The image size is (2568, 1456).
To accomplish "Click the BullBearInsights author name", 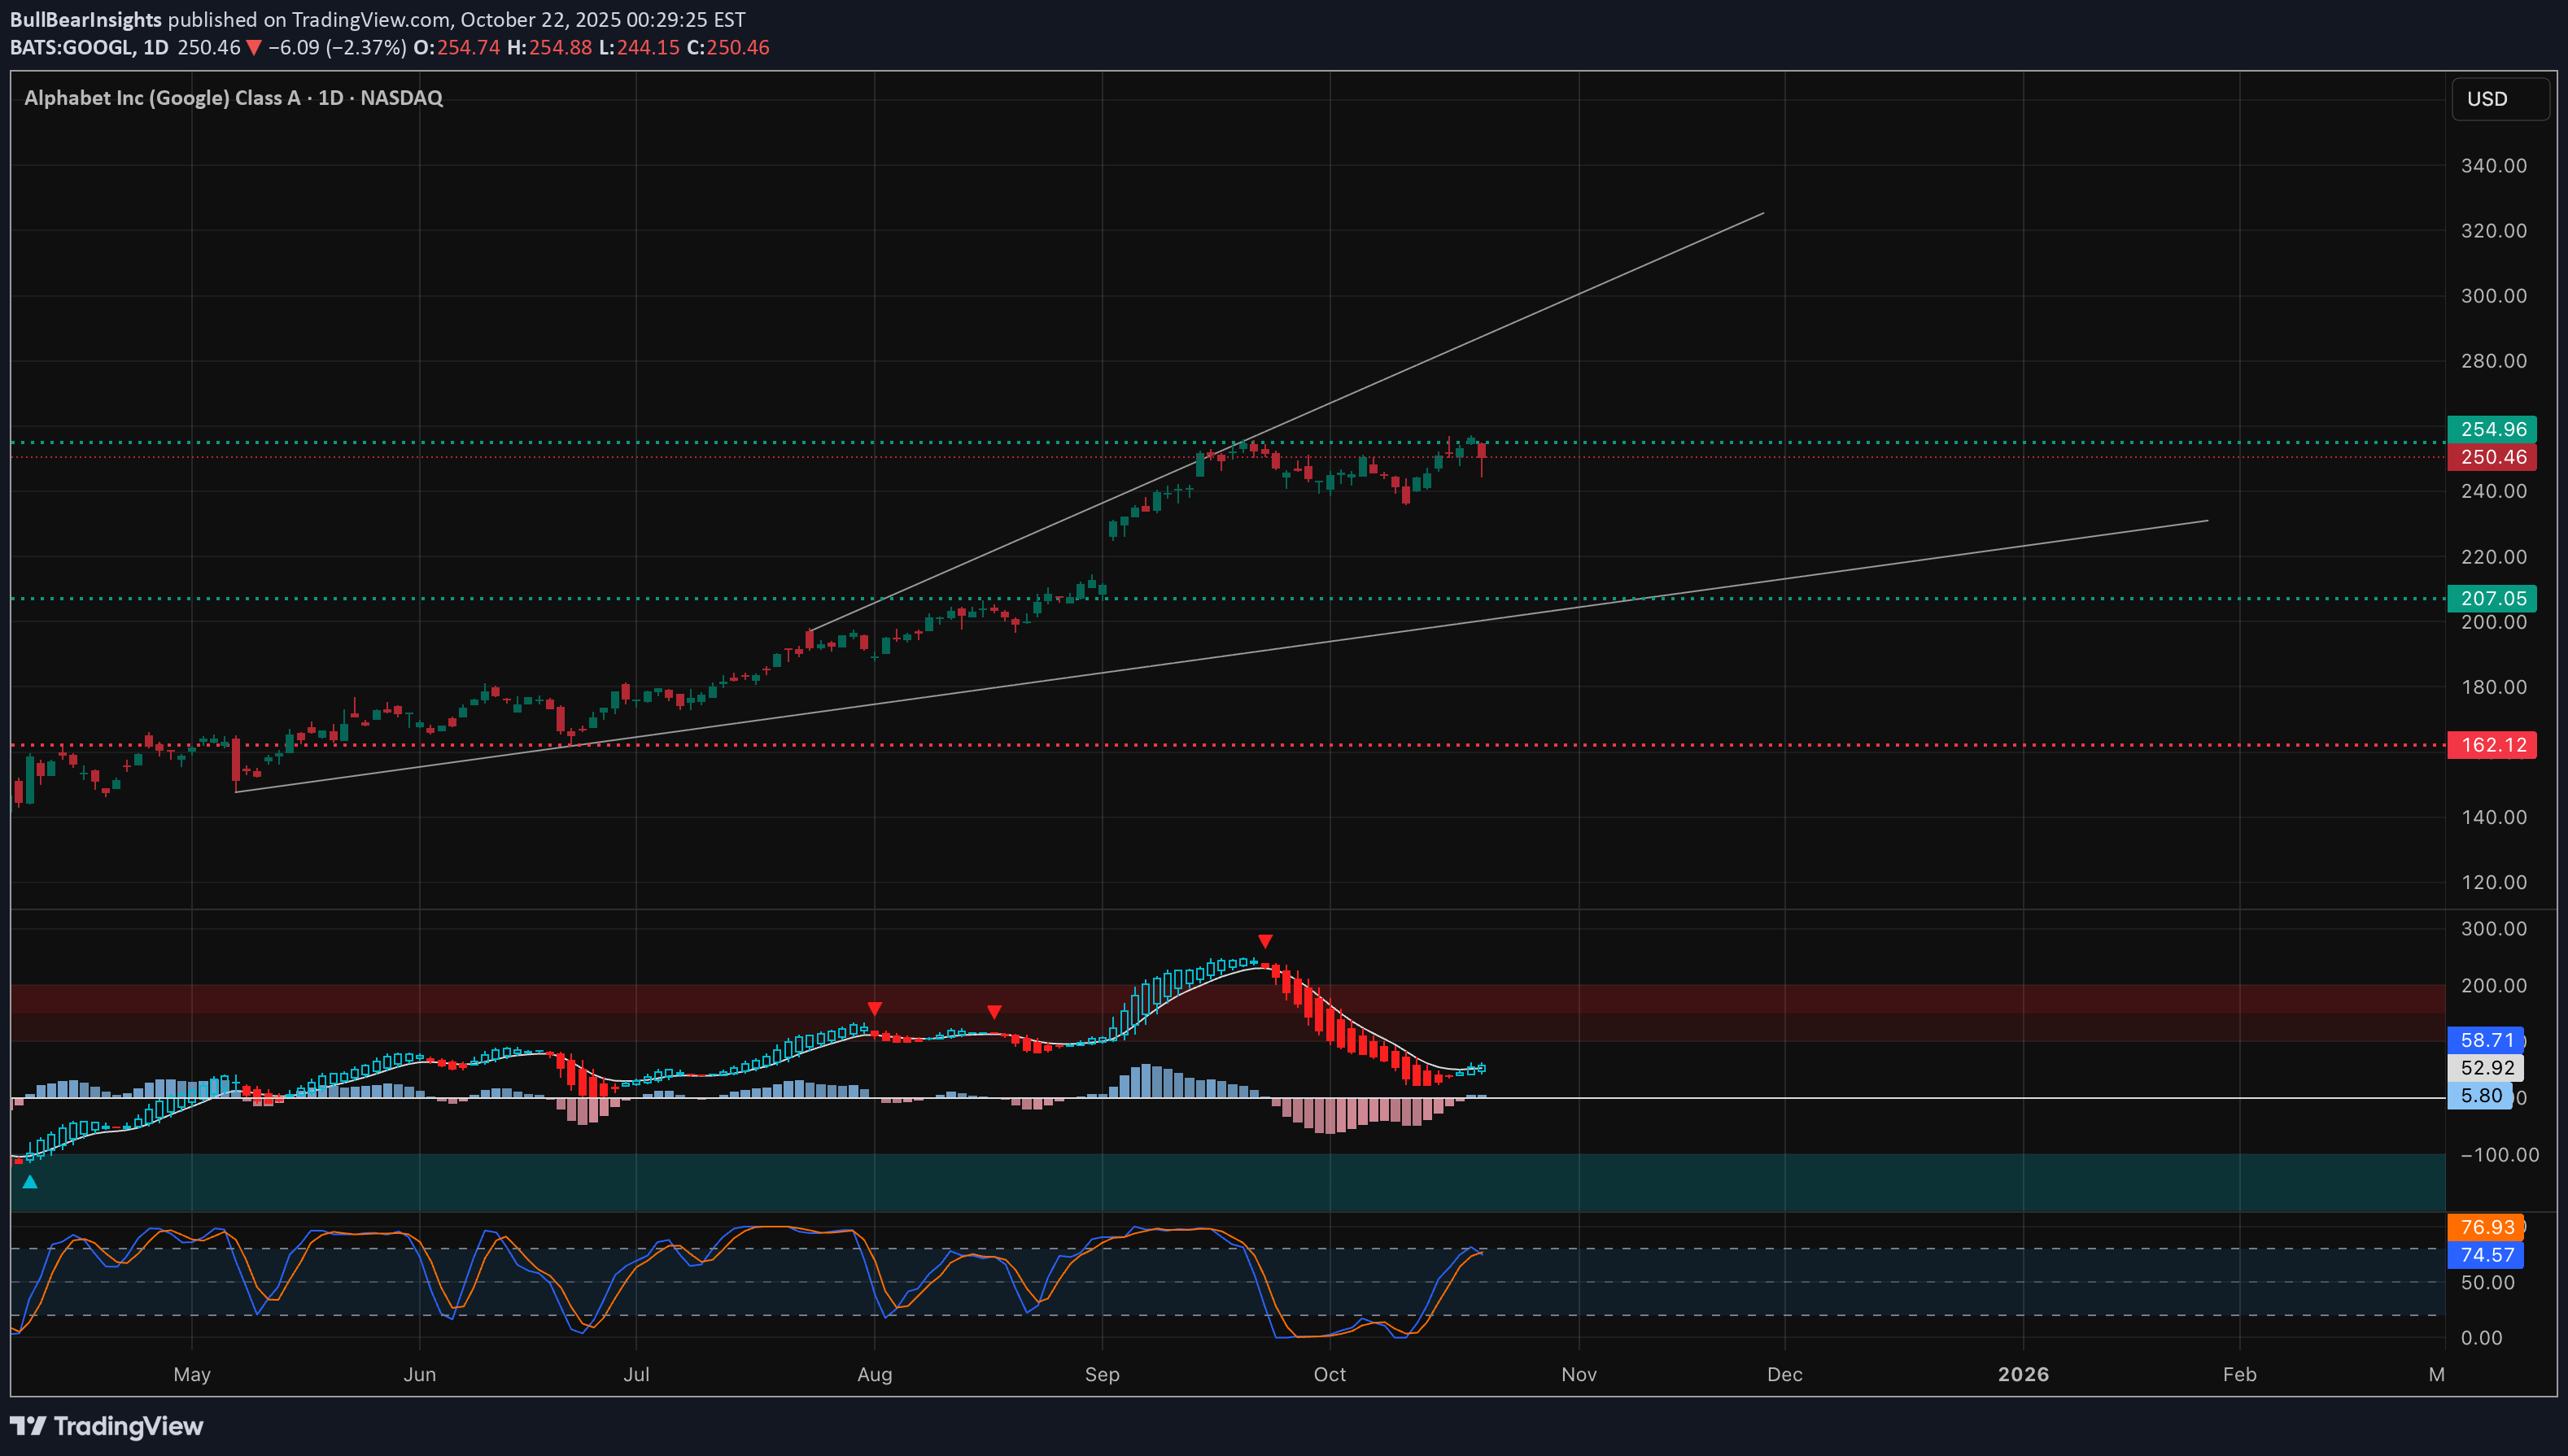I will pos(85,19).
